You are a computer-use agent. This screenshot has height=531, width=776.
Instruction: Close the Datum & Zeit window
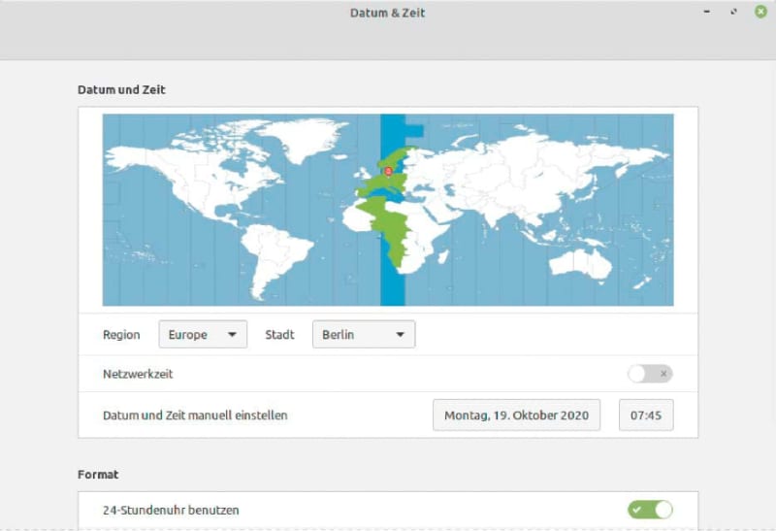(x=760, y=12)
